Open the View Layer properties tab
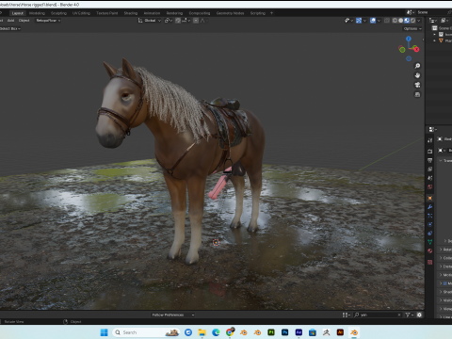The image size is (452, 339). pyautogui.click(x=430, y=169)
